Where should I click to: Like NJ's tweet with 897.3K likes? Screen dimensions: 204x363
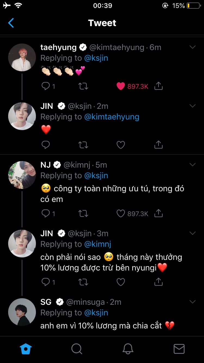point(121,214)
